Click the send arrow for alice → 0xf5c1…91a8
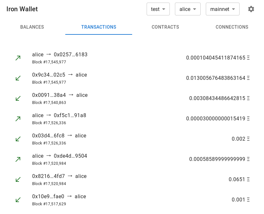264x214 pixels. (18, 118)
